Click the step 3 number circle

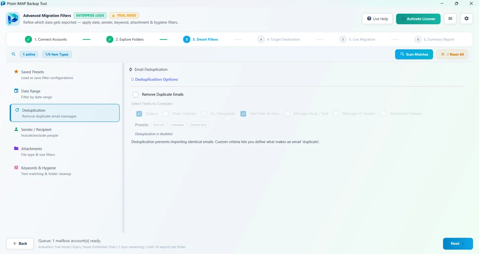pos(186,39)
